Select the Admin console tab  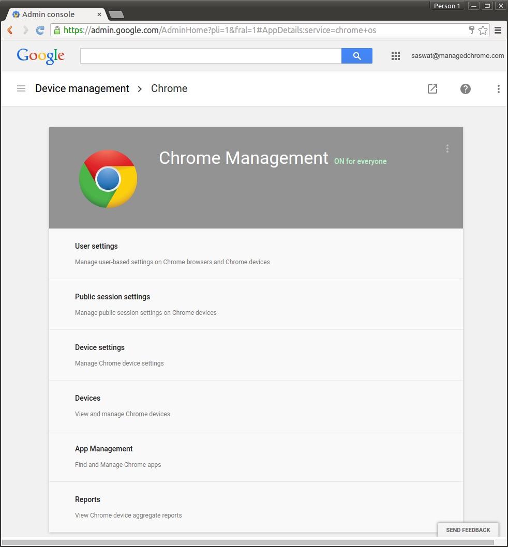[48, 14]
